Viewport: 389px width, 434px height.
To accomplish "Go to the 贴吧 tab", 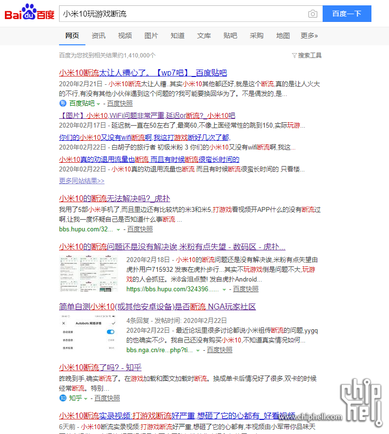I will [x=230, y=36].
